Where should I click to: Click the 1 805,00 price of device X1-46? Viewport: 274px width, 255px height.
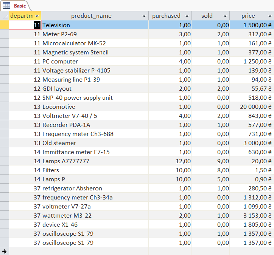(x=252, y=224)
